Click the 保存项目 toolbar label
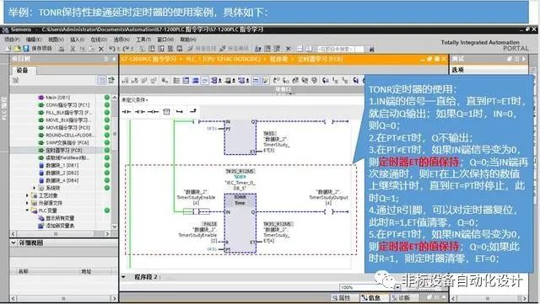This screenshot has height=304, width=540. coord(41,49)
